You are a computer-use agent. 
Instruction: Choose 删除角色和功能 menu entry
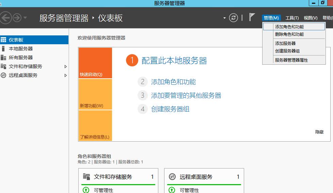[289, 34]
